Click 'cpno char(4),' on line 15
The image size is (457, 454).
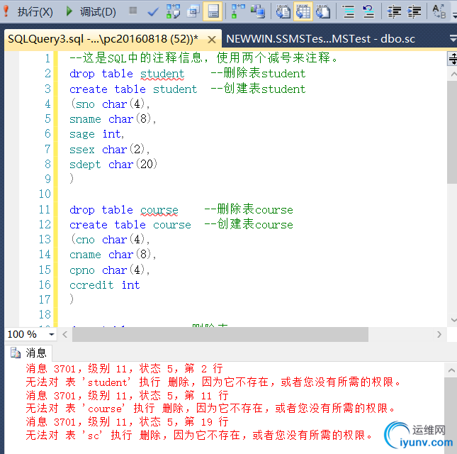pyautogui.click(x=110, y=270)
